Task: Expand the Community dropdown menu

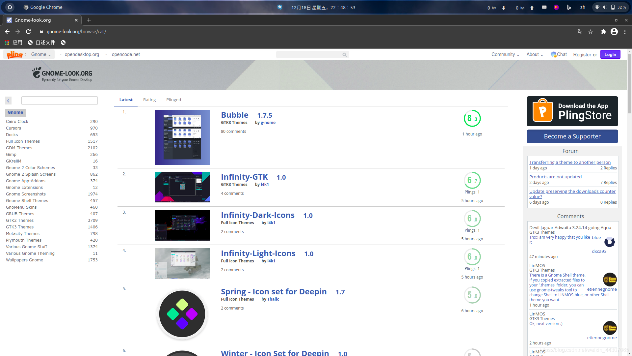Action: [x=505, y=54]
